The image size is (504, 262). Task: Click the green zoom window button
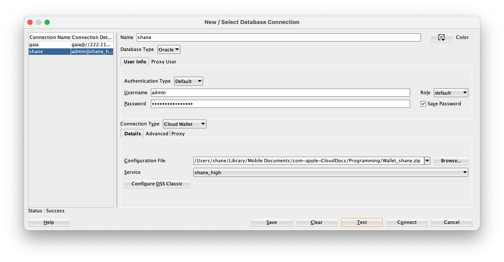click(47, 22)
